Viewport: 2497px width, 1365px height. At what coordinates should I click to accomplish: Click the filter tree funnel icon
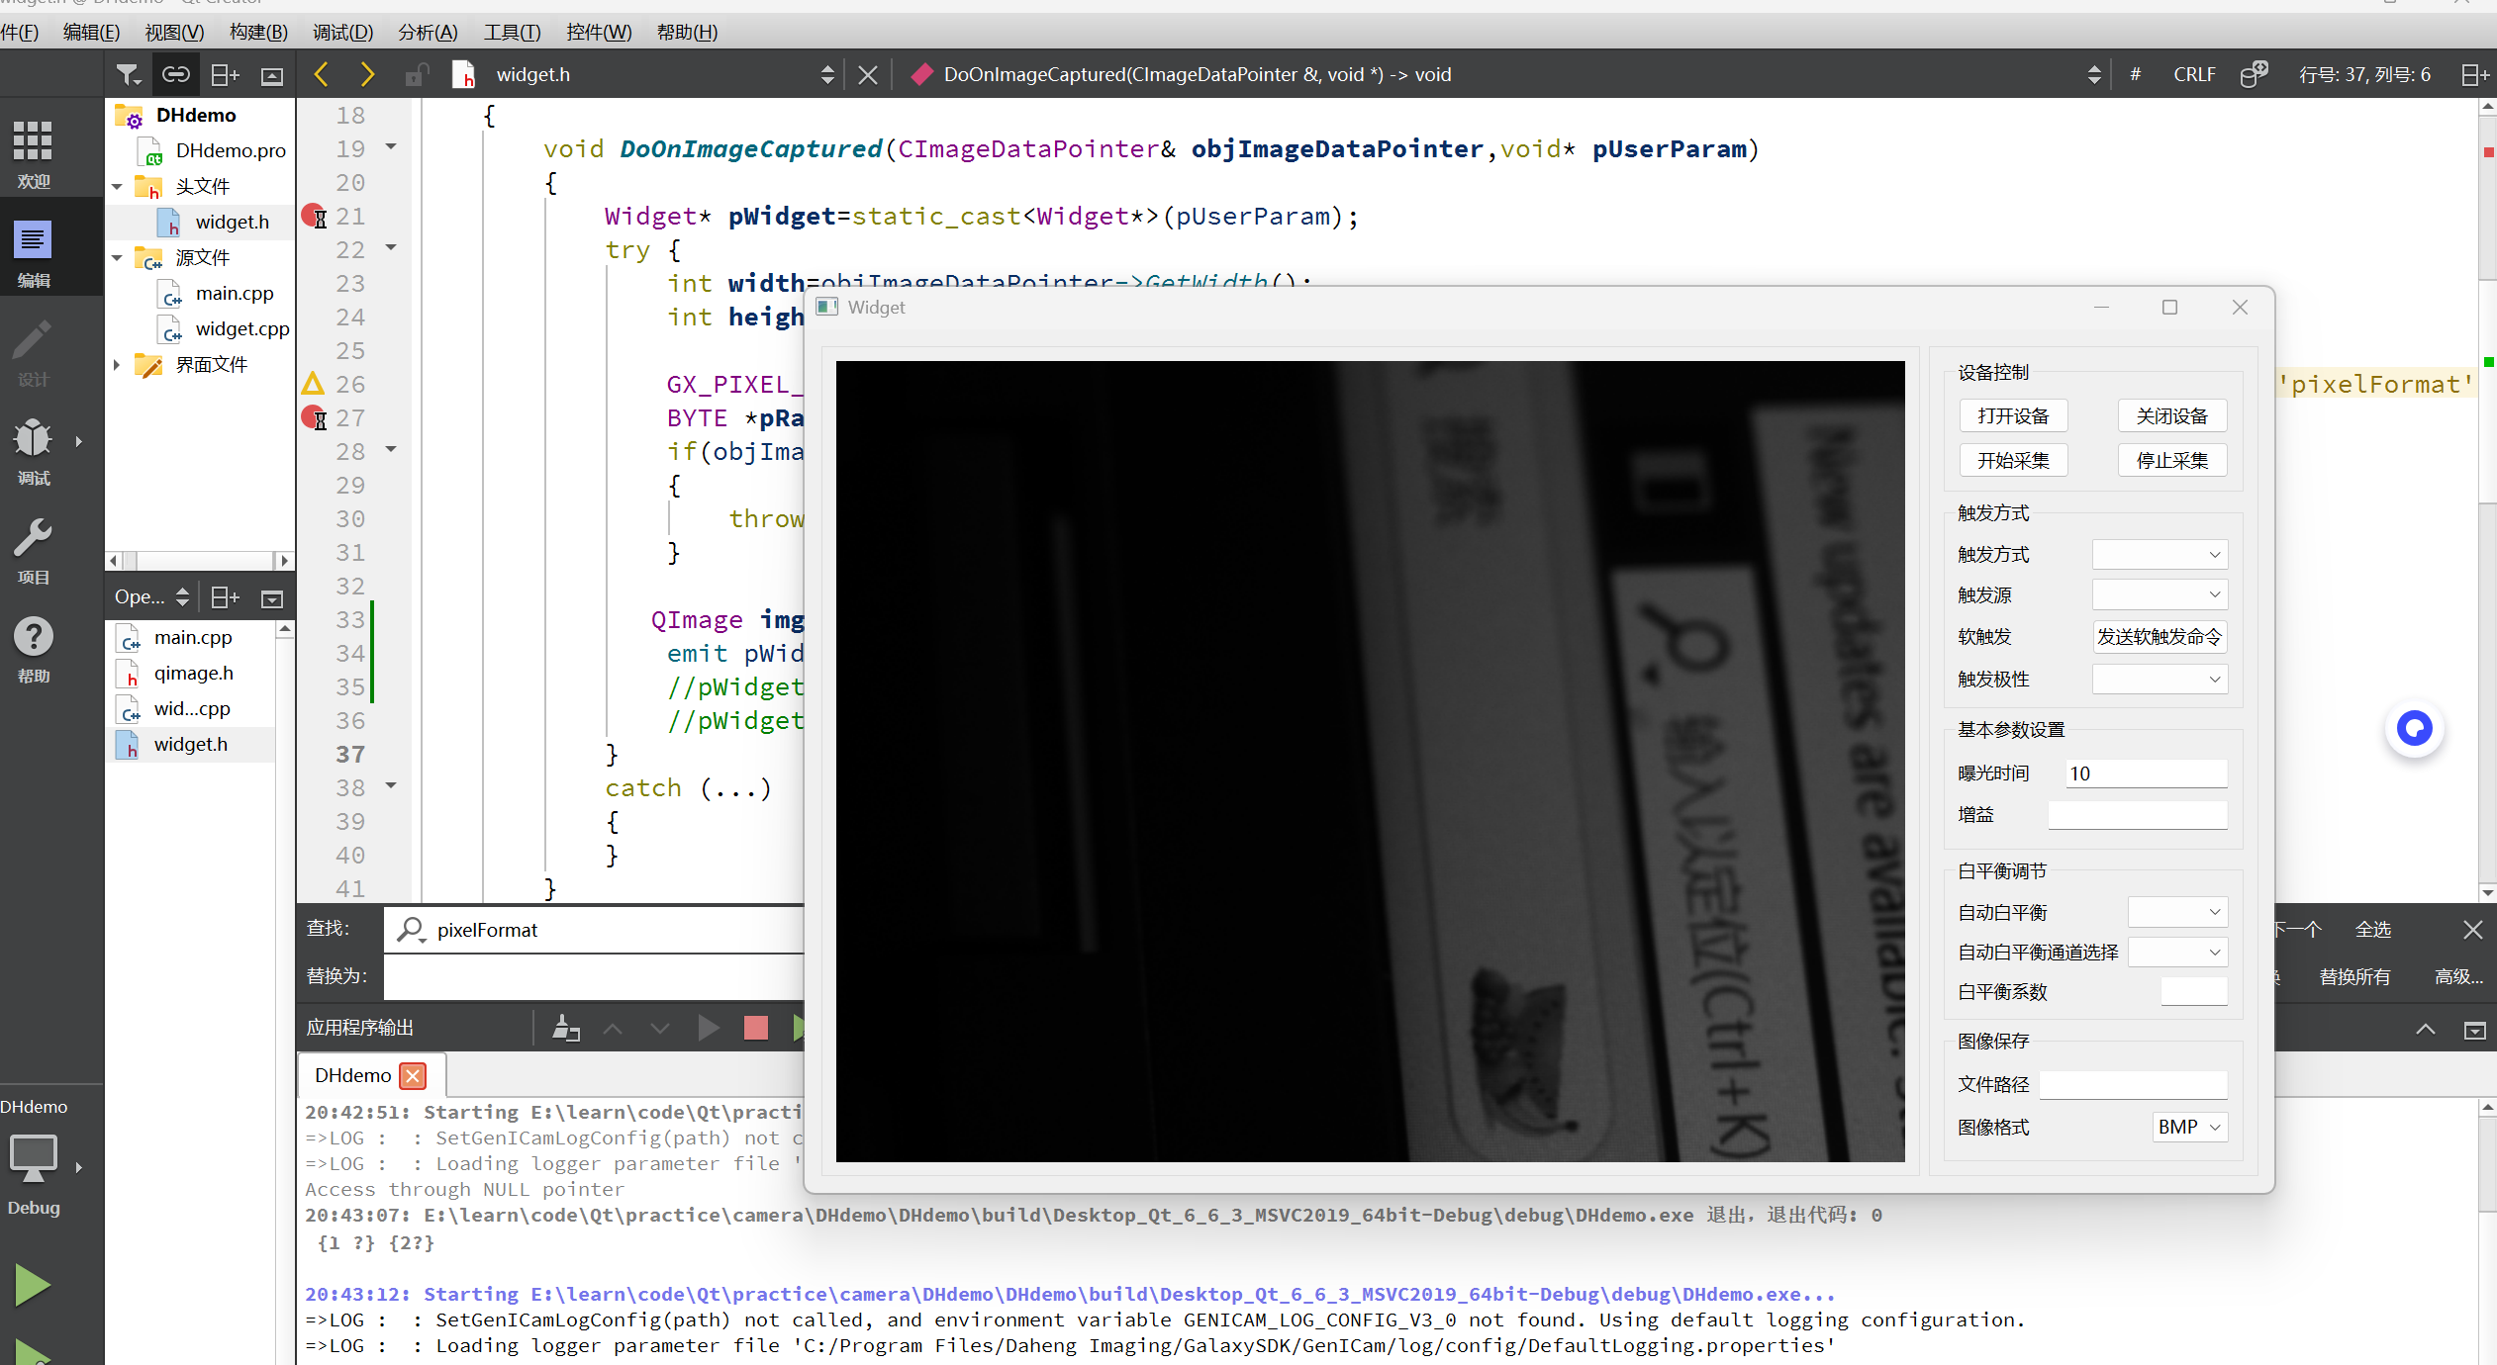point(128,74)
